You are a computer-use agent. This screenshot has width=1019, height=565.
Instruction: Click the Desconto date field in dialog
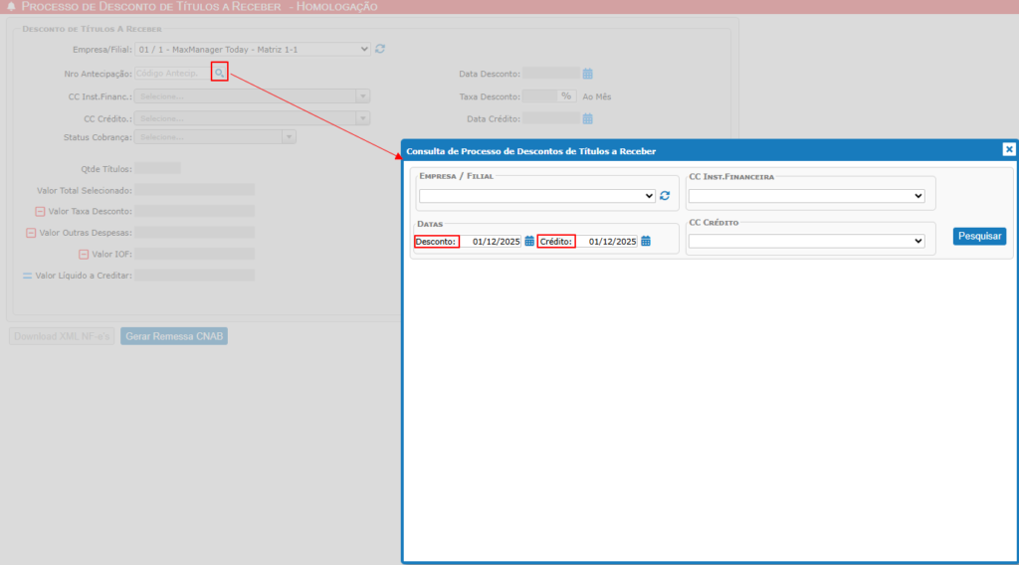(493, 241)
